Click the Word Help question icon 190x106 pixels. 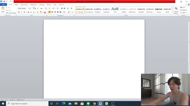coord(189,4)
